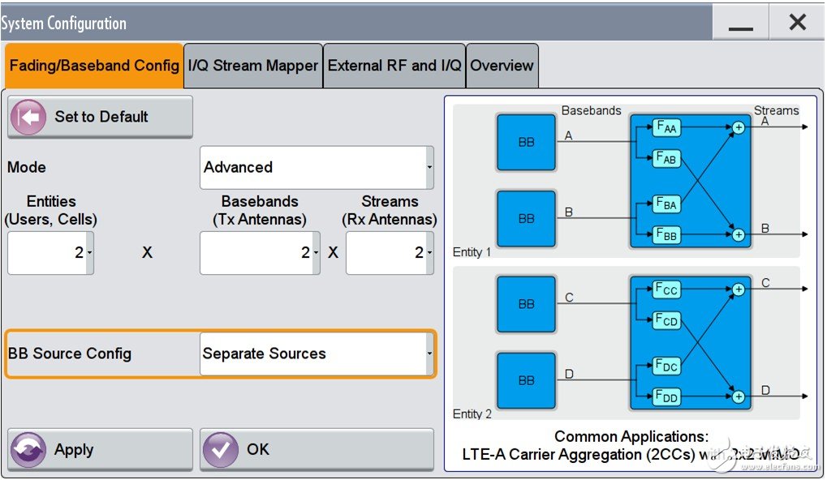Click baseband block feeding line A
This screenshot has width=827, height=480.
[526, 142]
